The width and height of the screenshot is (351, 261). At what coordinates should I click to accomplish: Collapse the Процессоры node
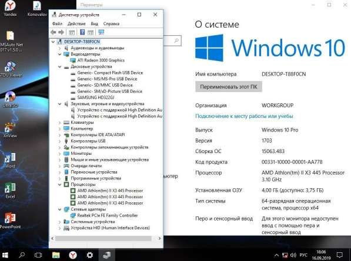point(59,185)
